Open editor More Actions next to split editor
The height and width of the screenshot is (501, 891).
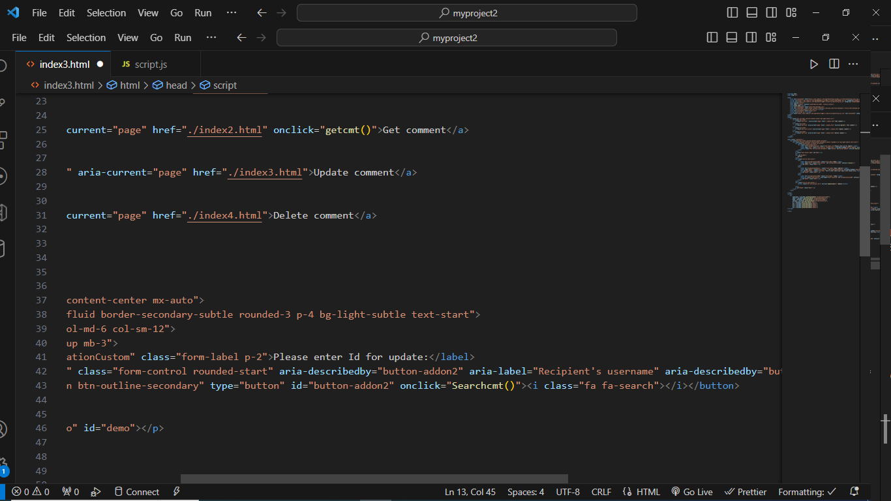(853, 64)
